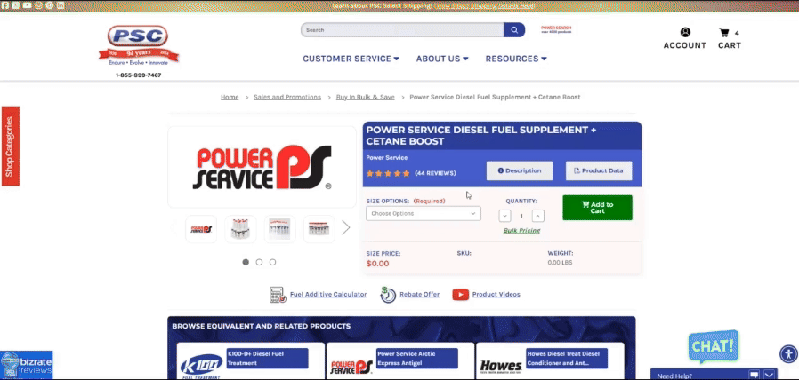The width and height of the screenshot is (799, 380).
Task: Expand the Resources menu
Action: pyautogui.click(x=516, y=59)
